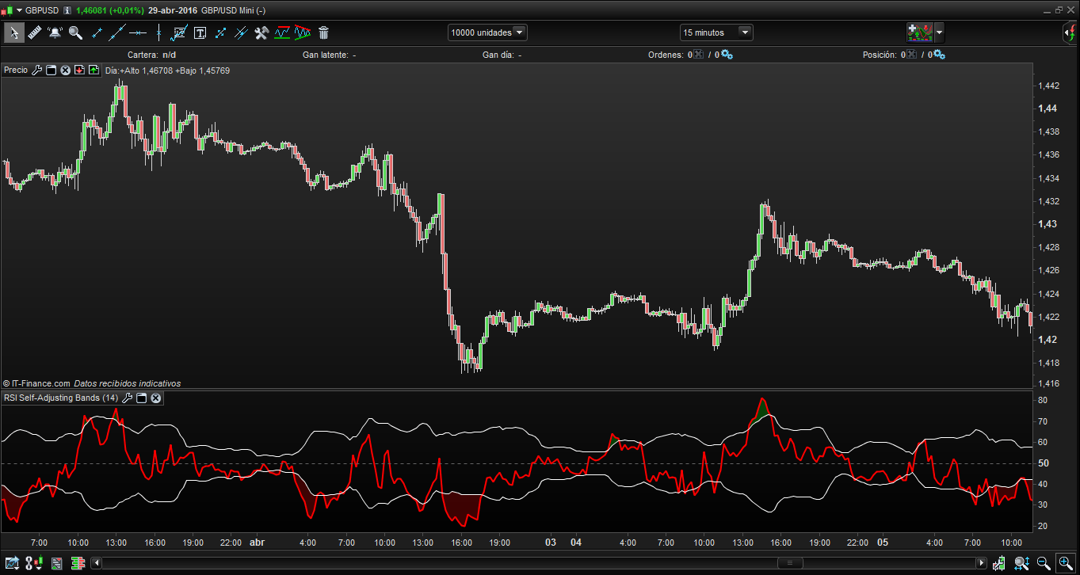Open the alert bell tool
The height and width of the screenshot is (575, 1080).
point(55,32)
